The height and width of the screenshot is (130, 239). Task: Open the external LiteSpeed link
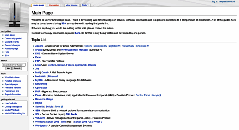point(101,46)
